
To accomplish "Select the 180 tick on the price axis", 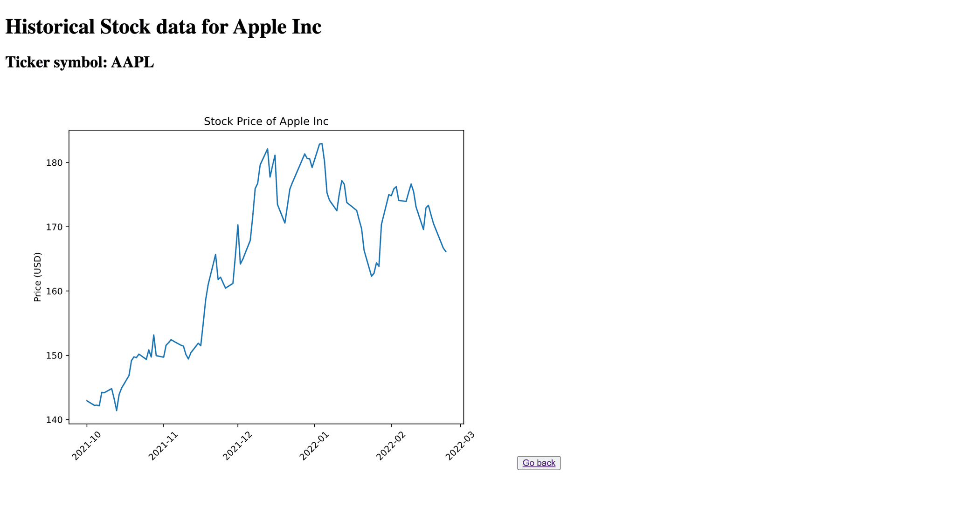I will [x=55, y=163].
